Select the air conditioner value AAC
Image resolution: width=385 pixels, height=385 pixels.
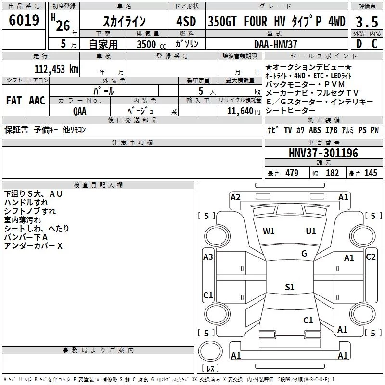(x=37, y=101)
